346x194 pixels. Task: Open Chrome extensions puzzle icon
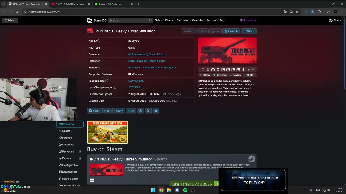[x=319, y=12]
